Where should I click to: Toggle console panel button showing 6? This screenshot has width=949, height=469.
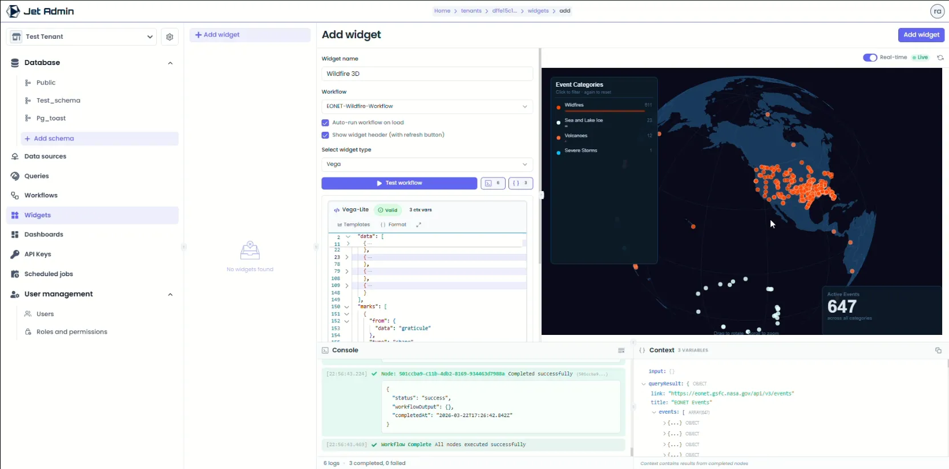[x=493, y=183]
